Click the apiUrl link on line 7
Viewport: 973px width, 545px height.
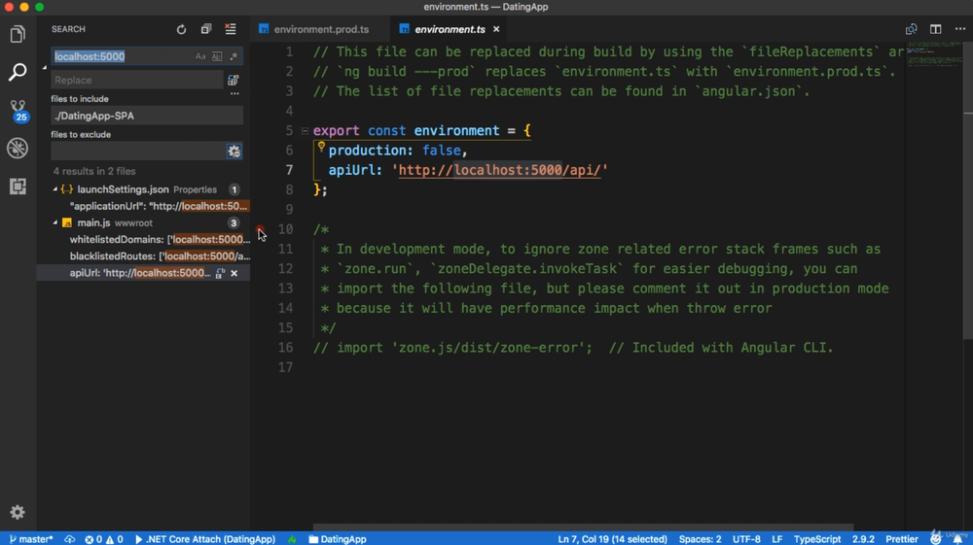point(500,170)
